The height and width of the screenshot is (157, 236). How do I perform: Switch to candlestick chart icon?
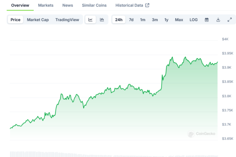tap(102, 20)
